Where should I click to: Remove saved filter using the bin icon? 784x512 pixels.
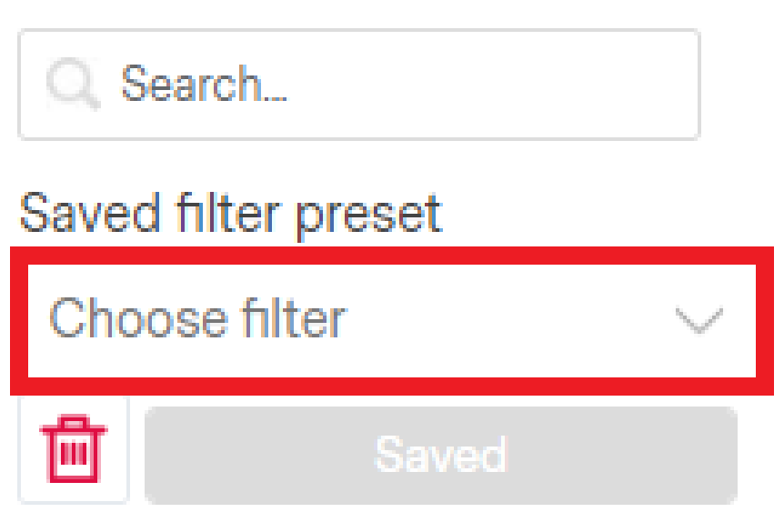pyautogui.click(x=74, y=449)
